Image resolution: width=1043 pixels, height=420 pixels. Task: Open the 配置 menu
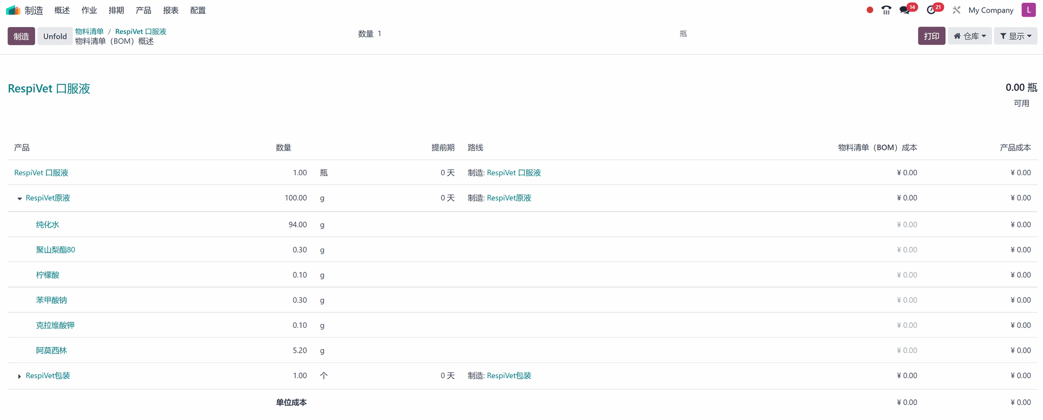point(198,10)
